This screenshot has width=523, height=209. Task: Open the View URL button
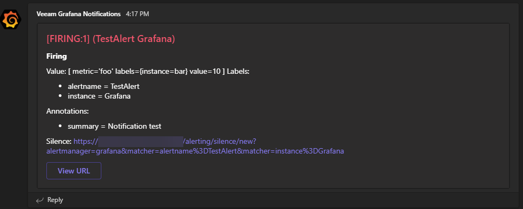(74, 171)
